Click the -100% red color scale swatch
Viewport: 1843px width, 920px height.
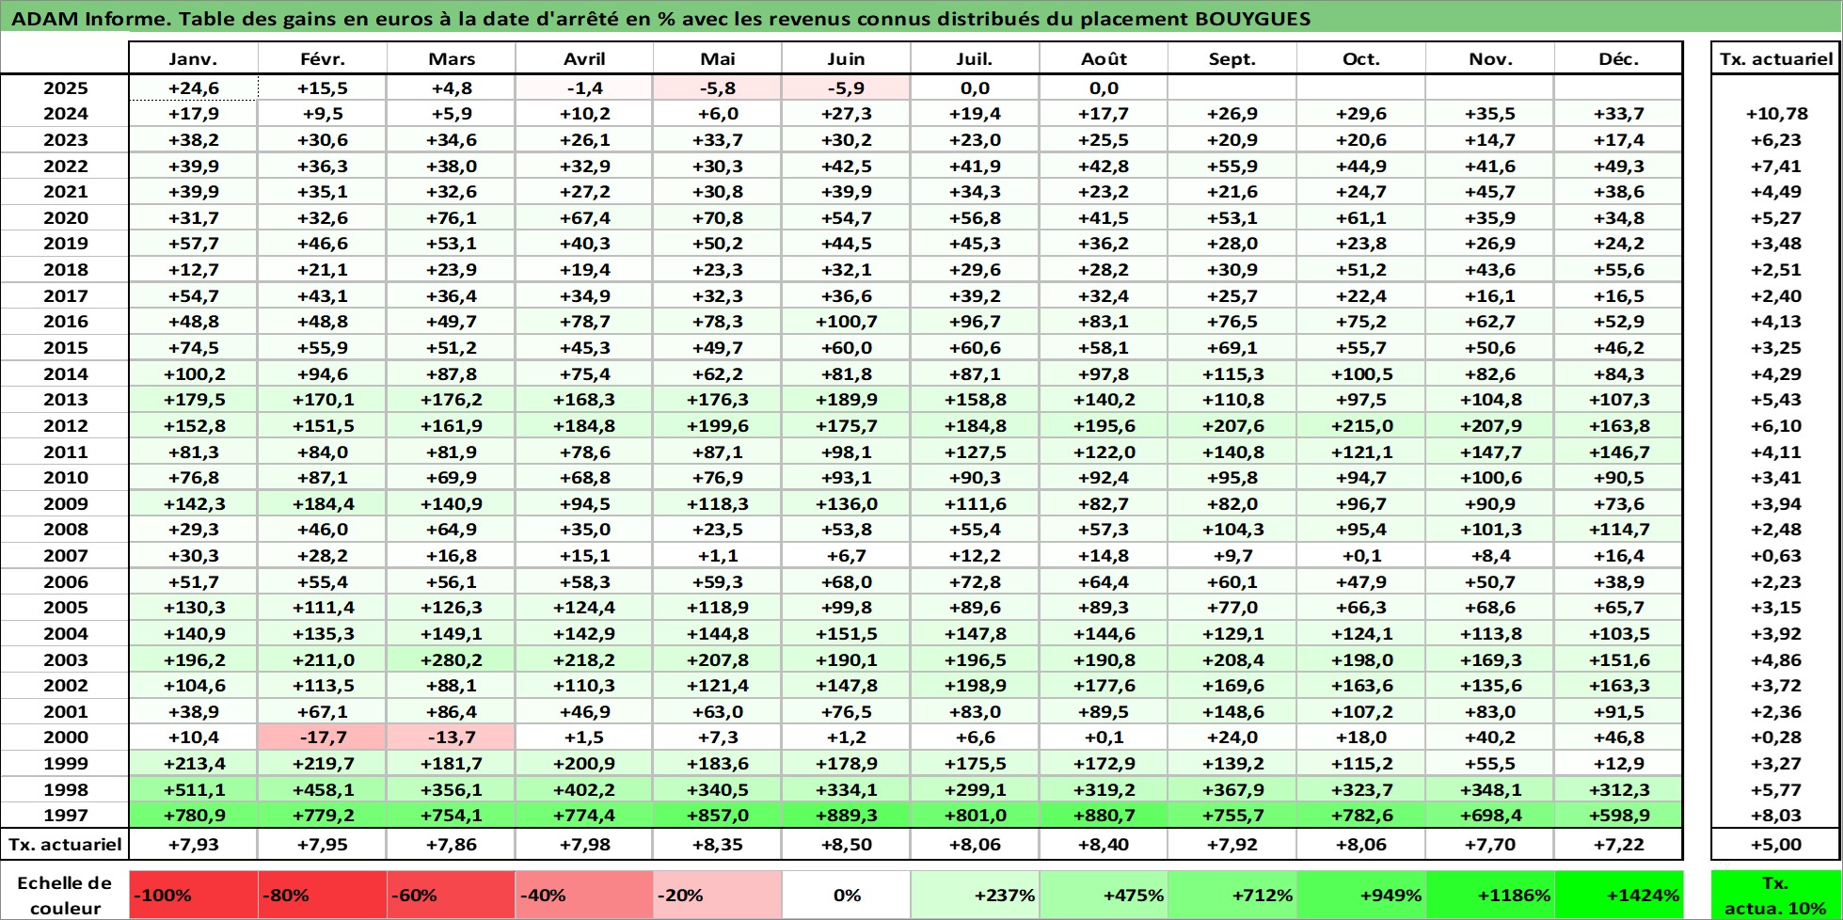(x=194, y=896)
